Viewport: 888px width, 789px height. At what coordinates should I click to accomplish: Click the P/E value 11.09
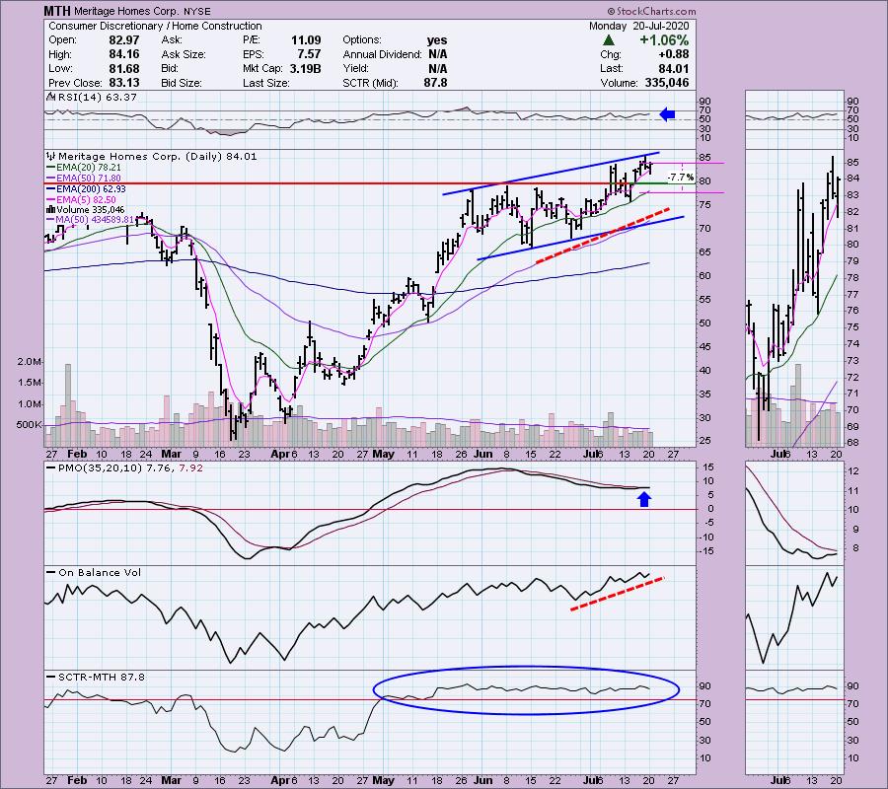coord(306,40)
